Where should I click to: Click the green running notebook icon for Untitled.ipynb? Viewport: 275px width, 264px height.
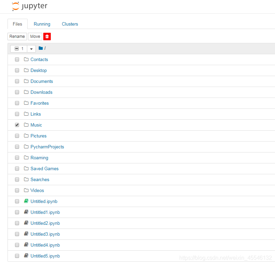click(x=26, y=201)
